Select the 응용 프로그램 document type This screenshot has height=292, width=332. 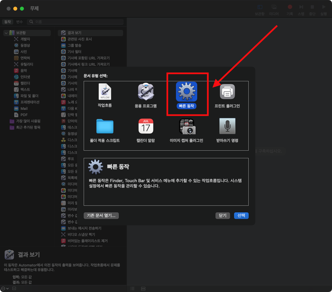click(146, 95)
